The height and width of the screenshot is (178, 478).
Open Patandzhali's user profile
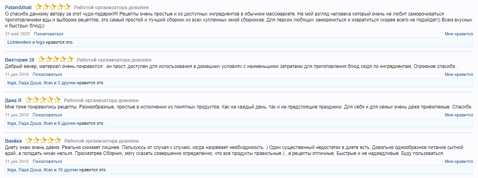[x=18, y=8]
